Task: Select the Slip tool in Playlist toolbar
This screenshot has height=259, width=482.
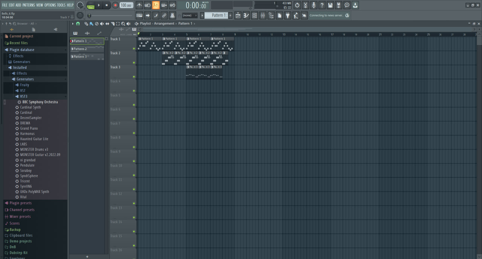Action: click(107, 24)
